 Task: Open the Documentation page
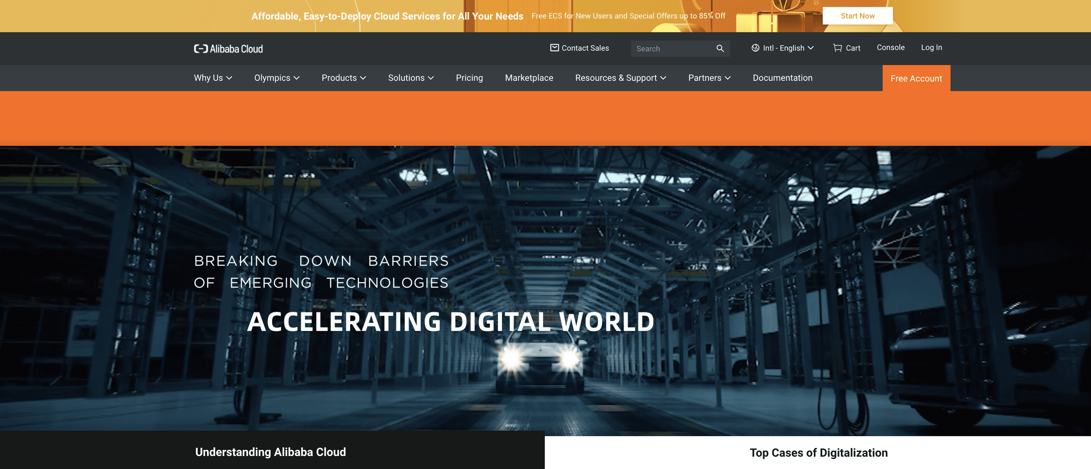tap(782, 78)
